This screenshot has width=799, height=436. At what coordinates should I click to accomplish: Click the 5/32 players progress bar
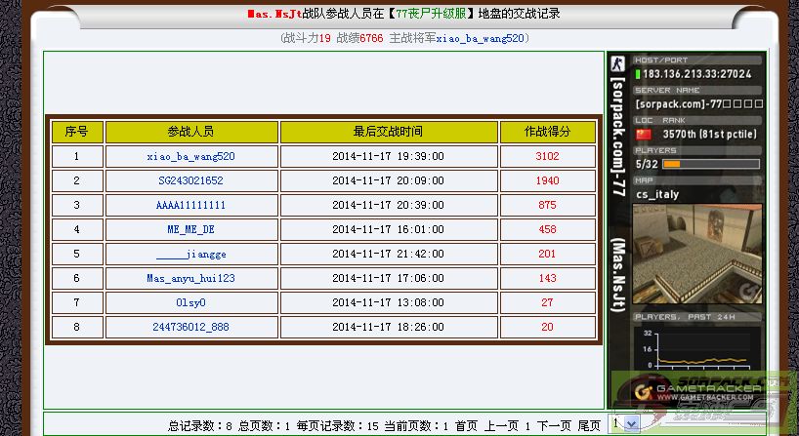[711, 164]
